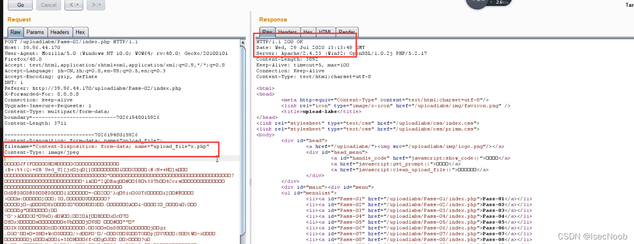
Task: Open the Render tab in Response panel
Action: click(x=346, y=32)
